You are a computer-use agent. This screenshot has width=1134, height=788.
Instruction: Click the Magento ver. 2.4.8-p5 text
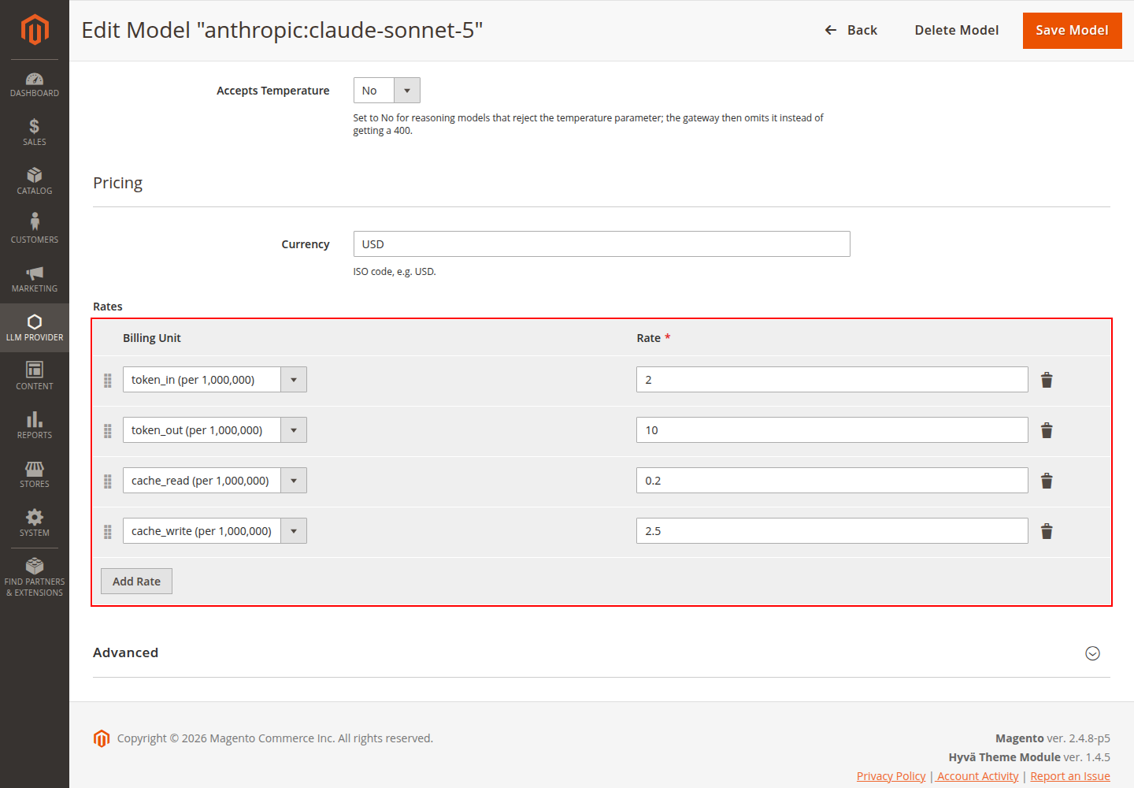click(x=1053, y=738)
